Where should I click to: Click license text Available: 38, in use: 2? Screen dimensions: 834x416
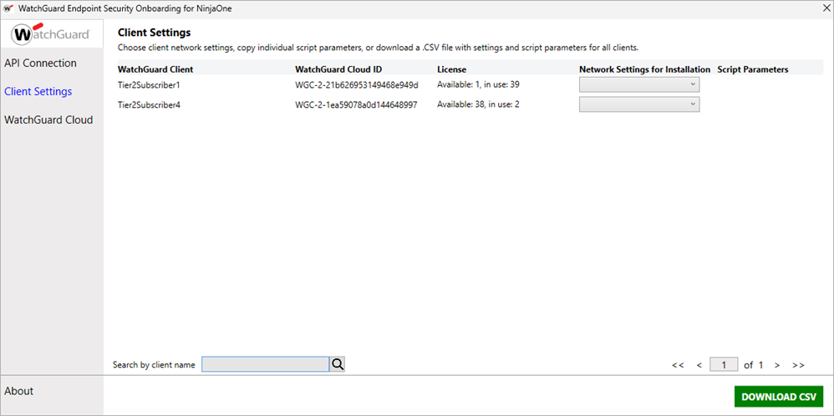(478, 104)
